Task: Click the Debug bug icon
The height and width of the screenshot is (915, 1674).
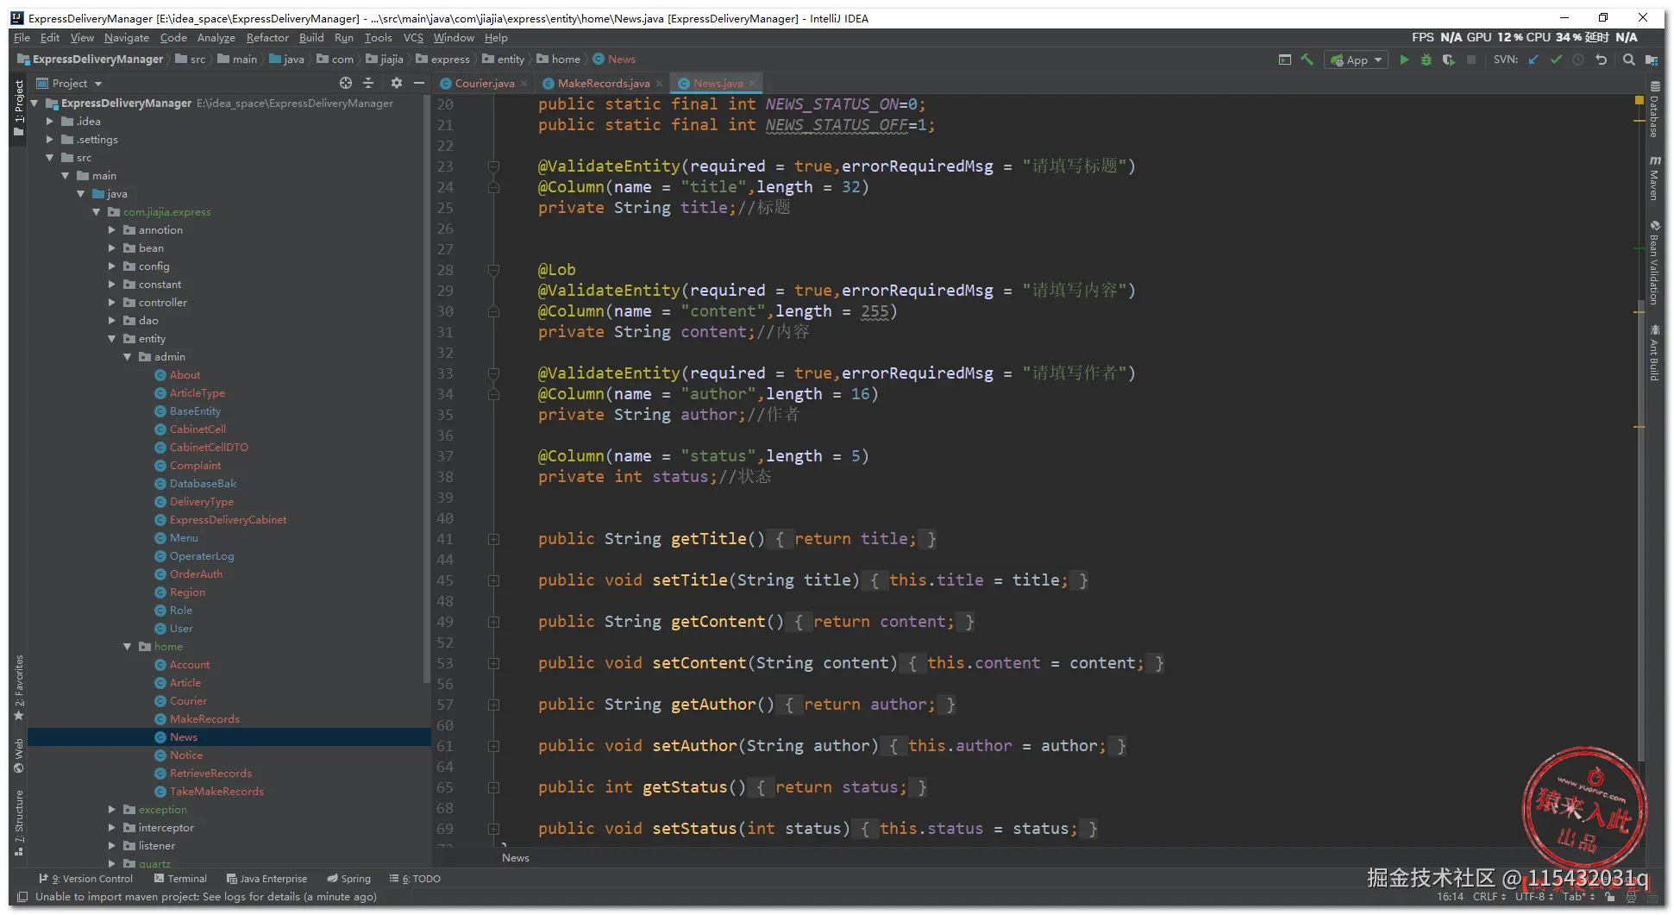Action: (x=1426, y=60)
